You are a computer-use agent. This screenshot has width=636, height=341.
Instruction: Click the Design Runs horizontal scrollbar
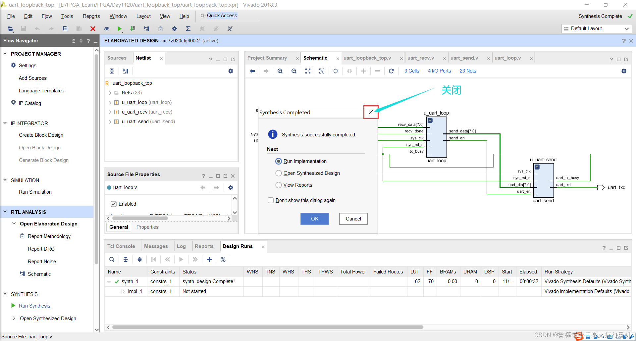coord(268,327)
